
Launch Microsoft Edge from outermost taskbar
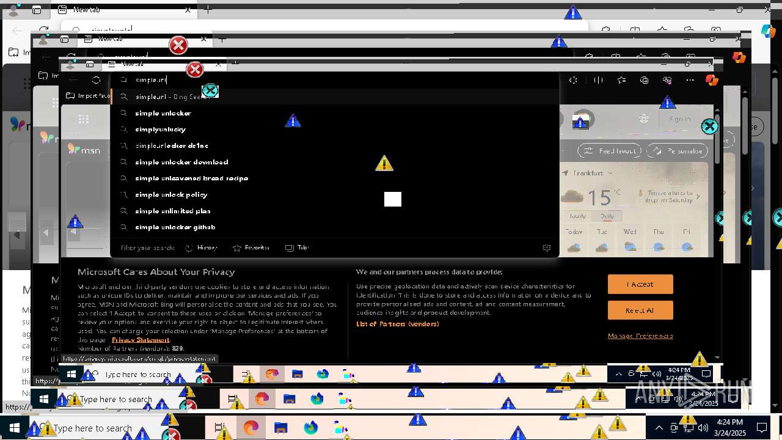tap(250, 428)
